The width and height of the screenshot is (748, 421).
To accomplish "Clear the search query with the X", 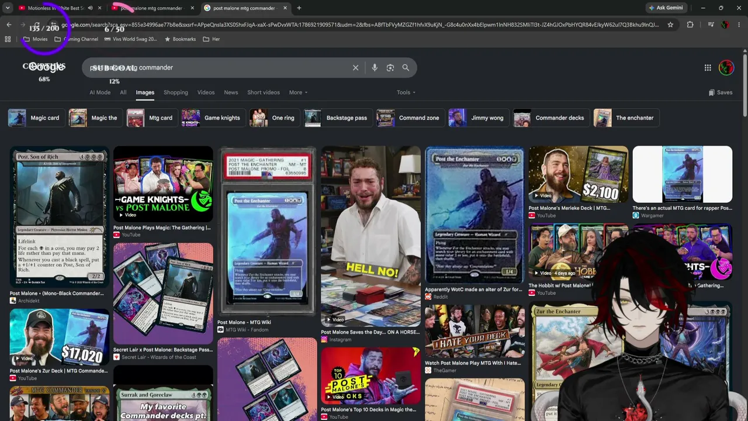I will click(355, 68).
